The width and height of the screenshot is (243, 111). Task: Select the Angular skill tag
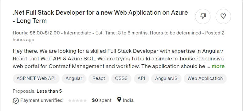74,78
